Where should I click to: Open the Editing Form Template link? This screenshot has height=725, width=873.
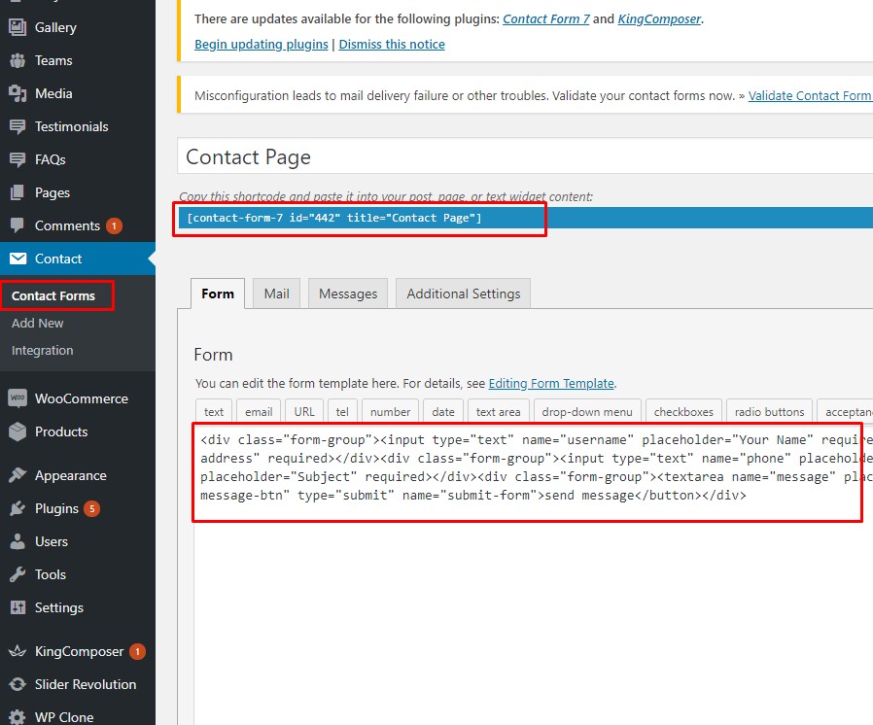[550, 384]
